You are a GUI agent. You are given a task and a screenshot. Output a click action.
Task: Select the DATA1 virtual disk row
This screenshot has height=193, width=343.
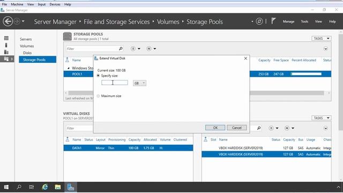[128, 148]
